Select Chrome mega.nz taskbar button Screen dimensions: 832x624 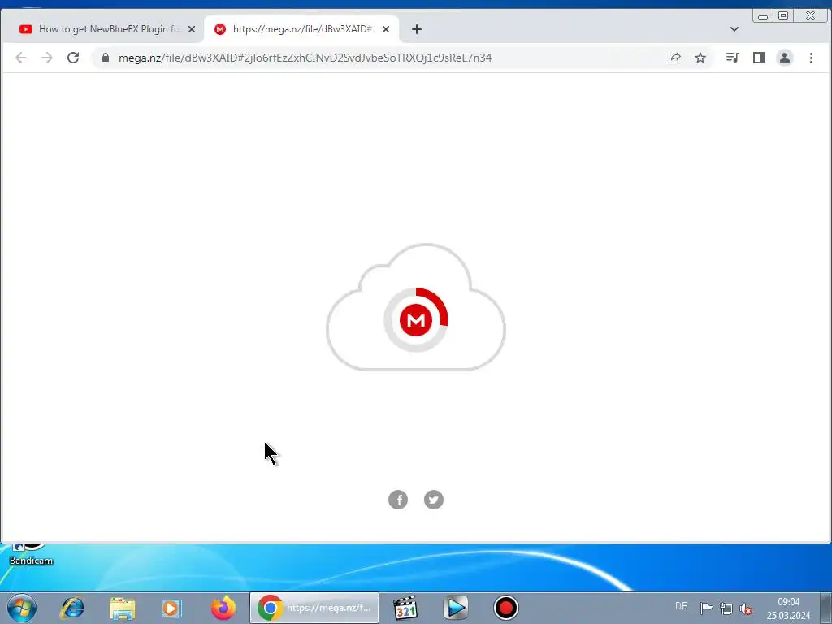coord(314,608)
